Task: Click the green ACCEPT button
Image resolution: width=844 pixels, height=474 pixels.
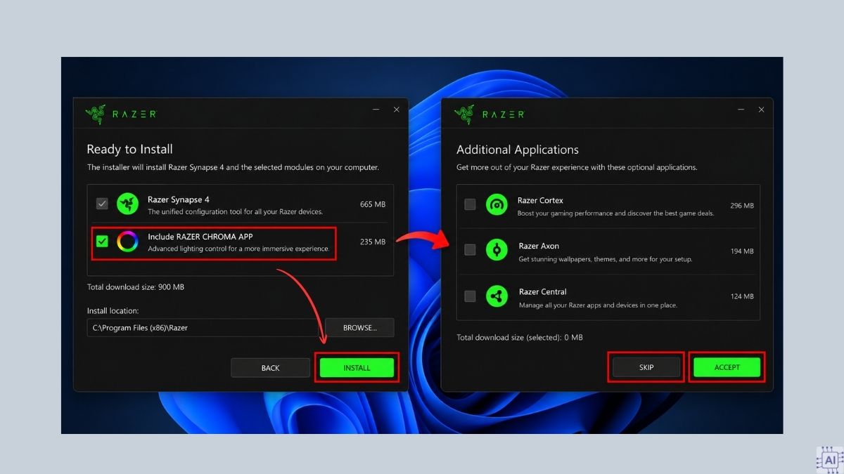Action: 727,367
